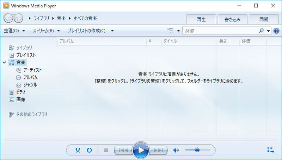Select ビデオ in the navigation pane

(x=21, y=92)
